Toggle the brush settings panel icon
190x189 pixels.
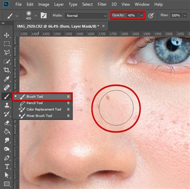[44, 16]
